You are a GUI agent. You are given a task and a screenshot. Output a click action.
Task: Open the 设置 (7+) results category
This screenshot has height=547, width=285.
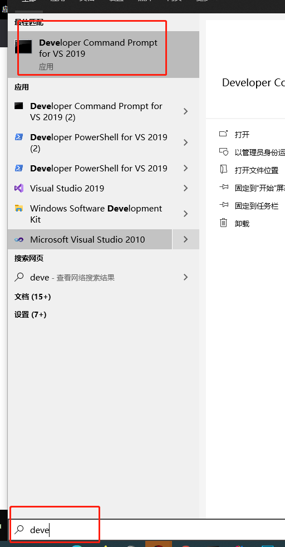(31, 314)
